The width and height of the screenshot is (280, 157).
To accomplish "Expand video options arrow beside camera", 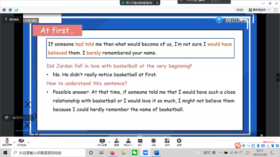I will point(28,142).
